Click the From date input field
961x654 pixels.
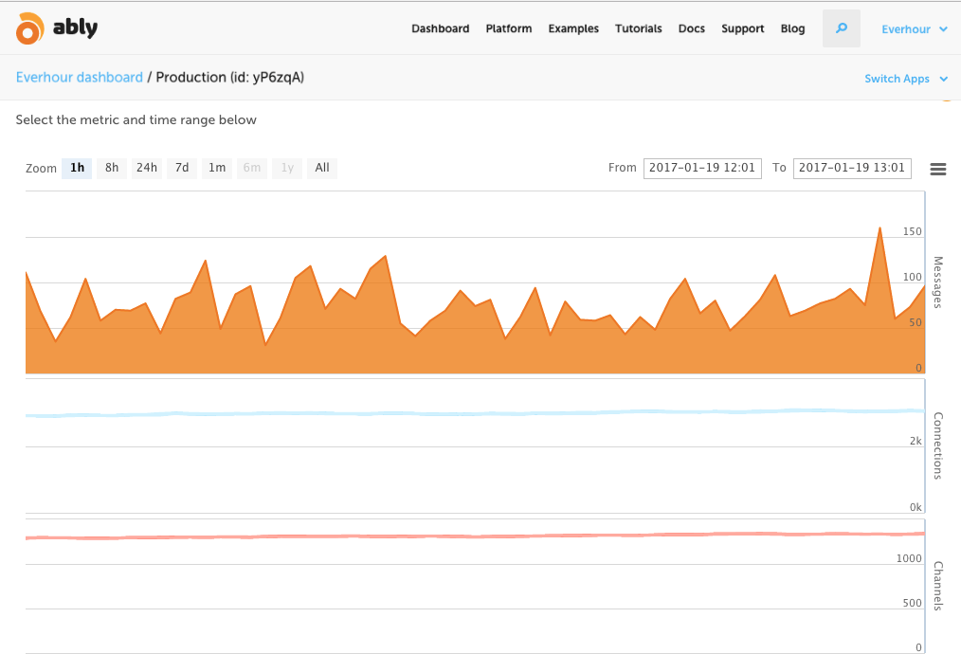[x=702, y=168]
